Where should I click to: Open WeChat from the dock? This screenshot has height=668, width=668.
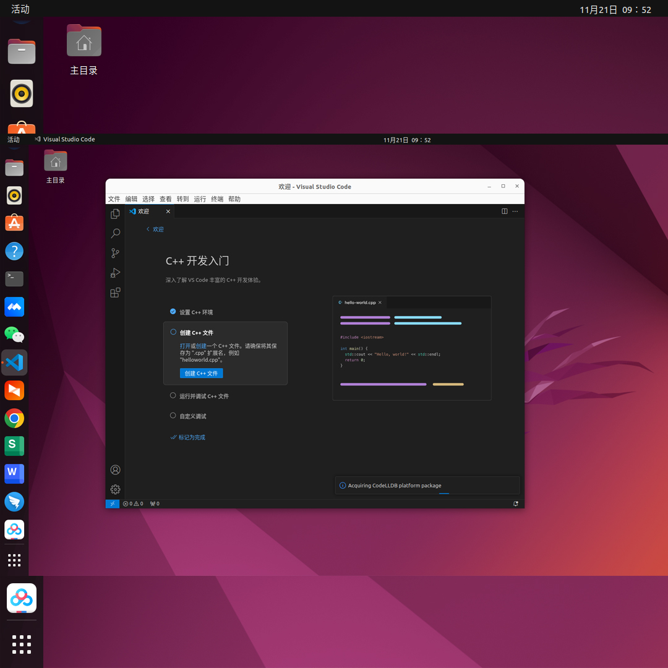14,335
